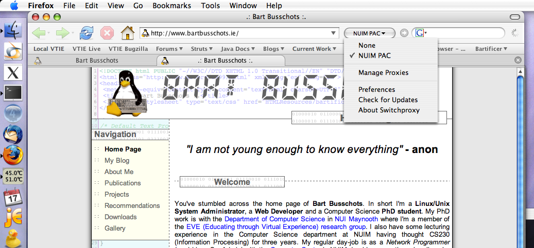Image resolution: width=534 pixels, height=248 pixels.
Task: Open the Apple menu
Action: coord(14,6)
